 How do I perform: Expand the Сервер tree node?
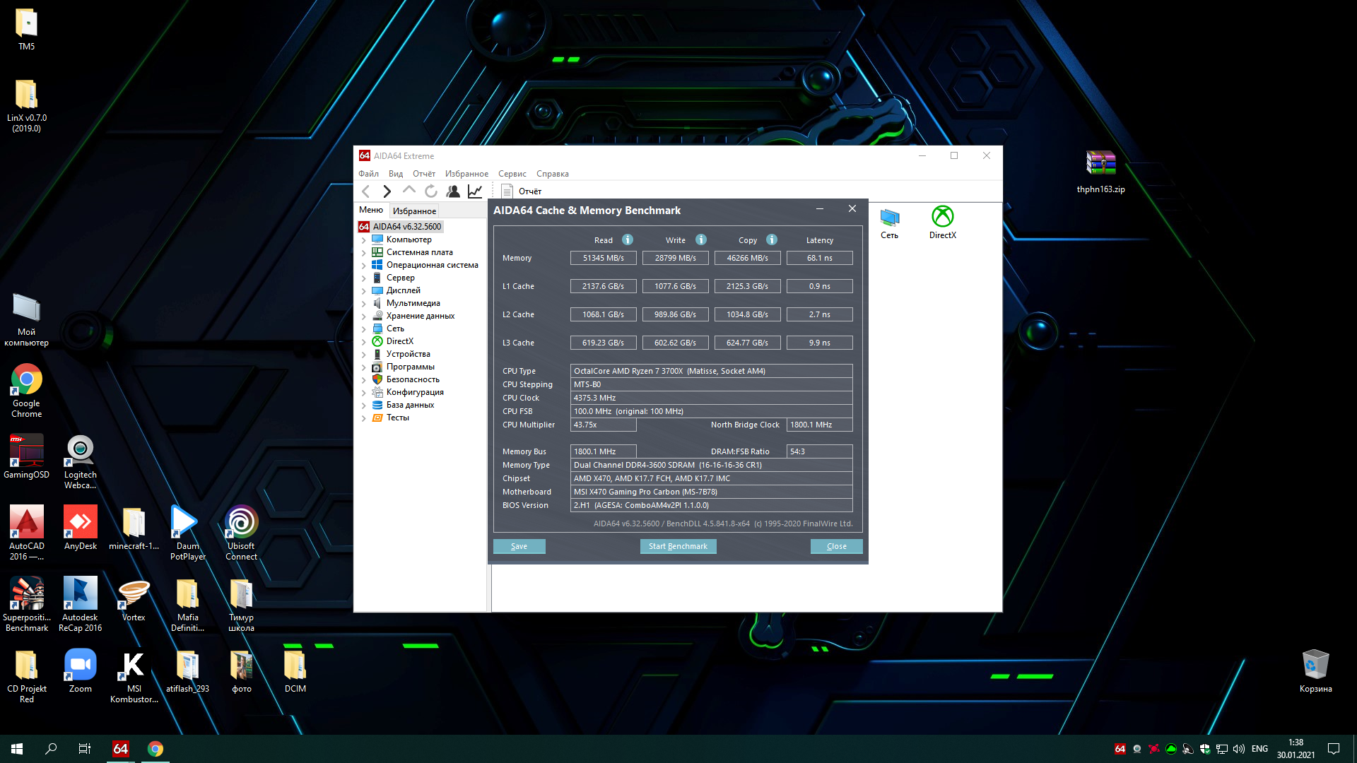[x=364, y=278]
